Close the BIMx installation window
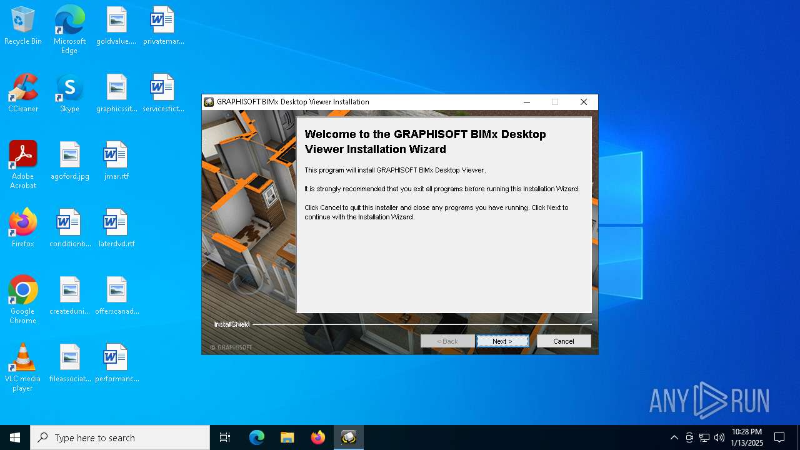 point(584,102)
